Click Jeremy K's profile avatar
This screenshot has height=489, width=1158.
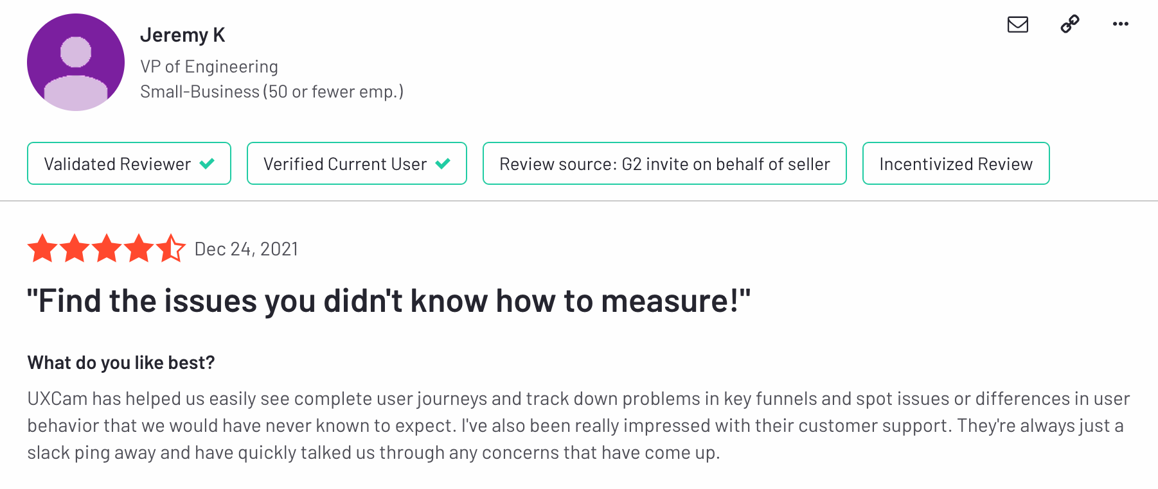tap(75, 62)
